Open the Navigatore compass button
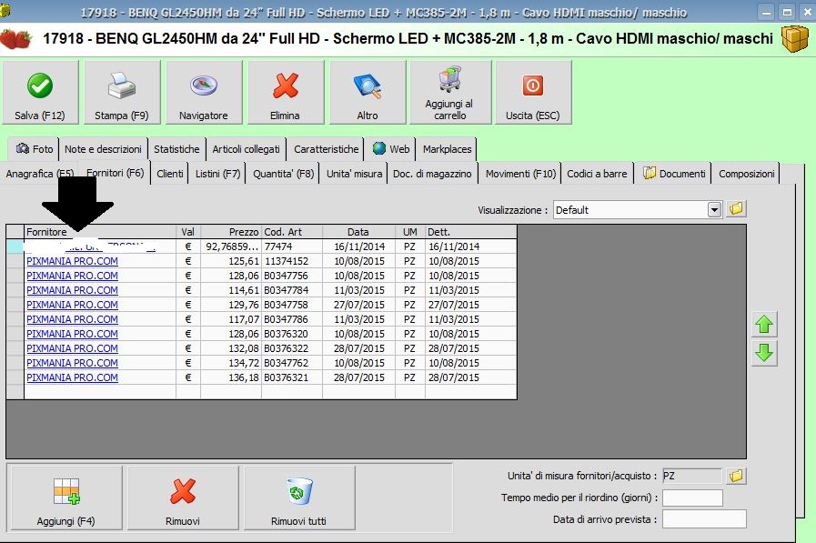Image resolution: width=816 pixels, height=543 pixels. [x=204, y=93]
